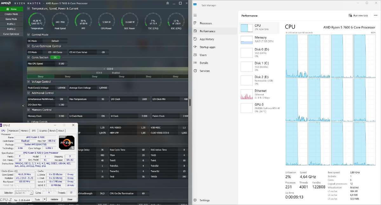Click the App history clock icon
Screen dimensions: 381x205
tap(195, 39)
